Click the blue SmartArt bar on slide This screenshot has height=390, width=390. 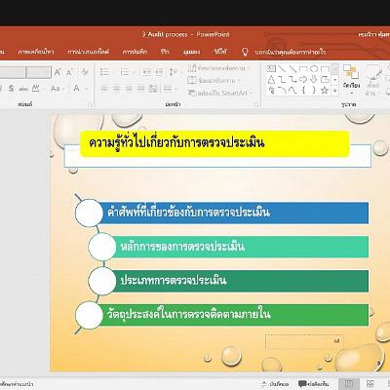(233, 213)
